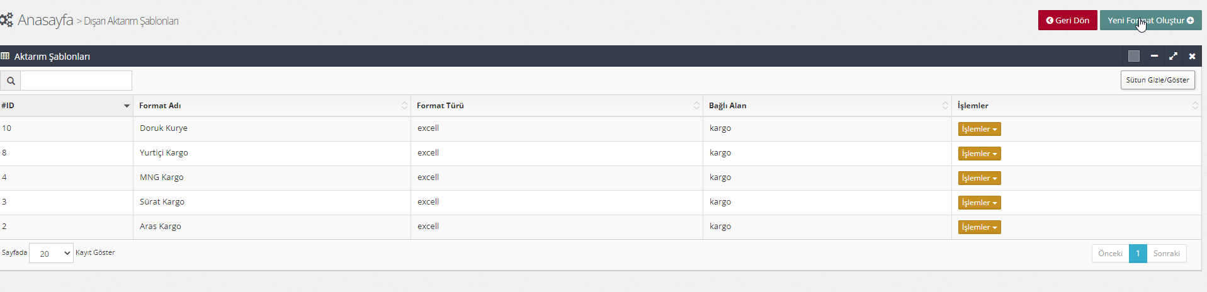Click Geri Dön button

(1067, 20)
